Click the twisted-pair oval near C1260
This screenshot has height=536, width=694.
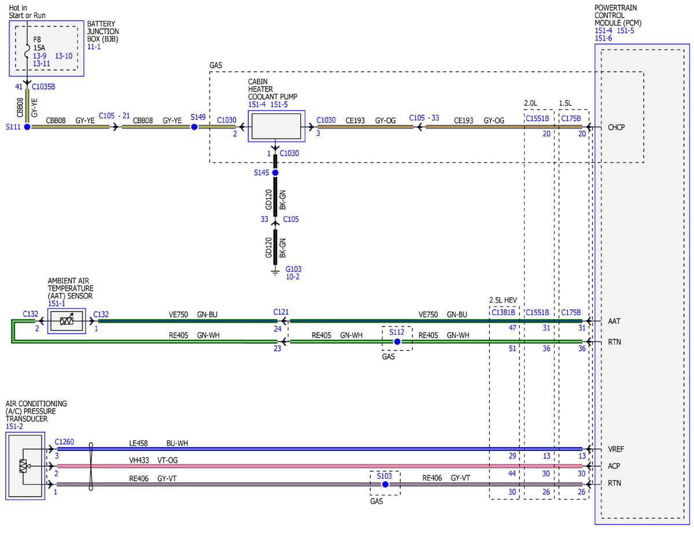point(91,467)
